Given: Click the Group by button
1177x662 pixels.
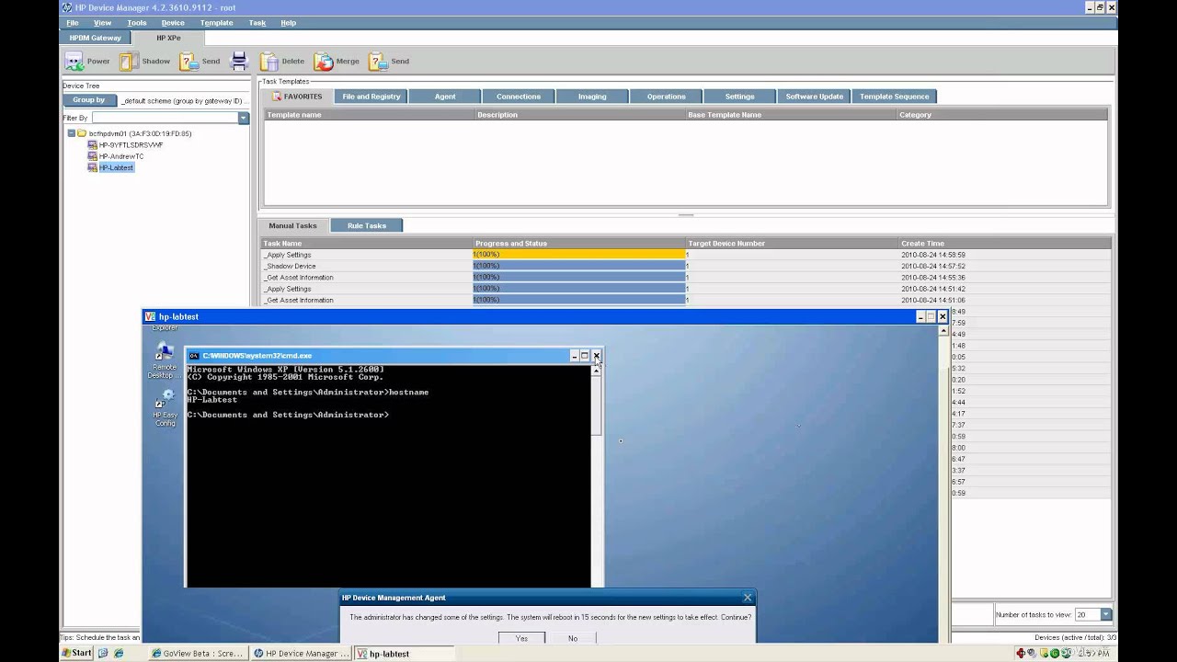Looking at the screenshot, I should click(x=89, y=100).
